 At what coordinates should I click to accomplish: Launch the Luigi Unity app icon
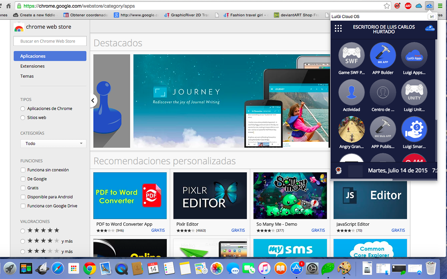[414, 92]
